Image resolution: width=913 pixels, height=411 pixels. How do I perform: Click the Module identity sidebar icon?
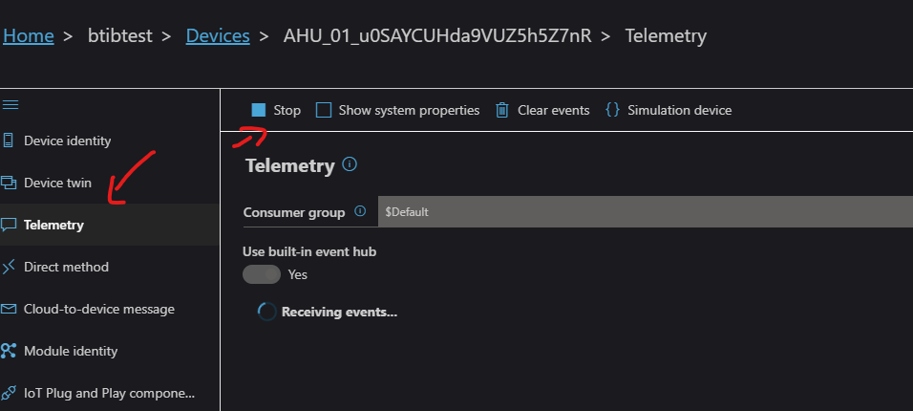pos(9,351)
